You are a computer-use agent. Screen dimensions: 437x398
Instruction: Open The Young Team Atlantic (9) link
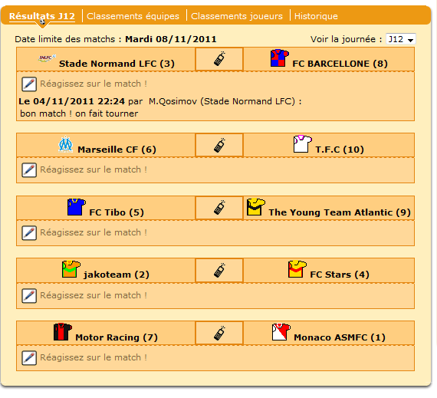(x=340, y=212)
